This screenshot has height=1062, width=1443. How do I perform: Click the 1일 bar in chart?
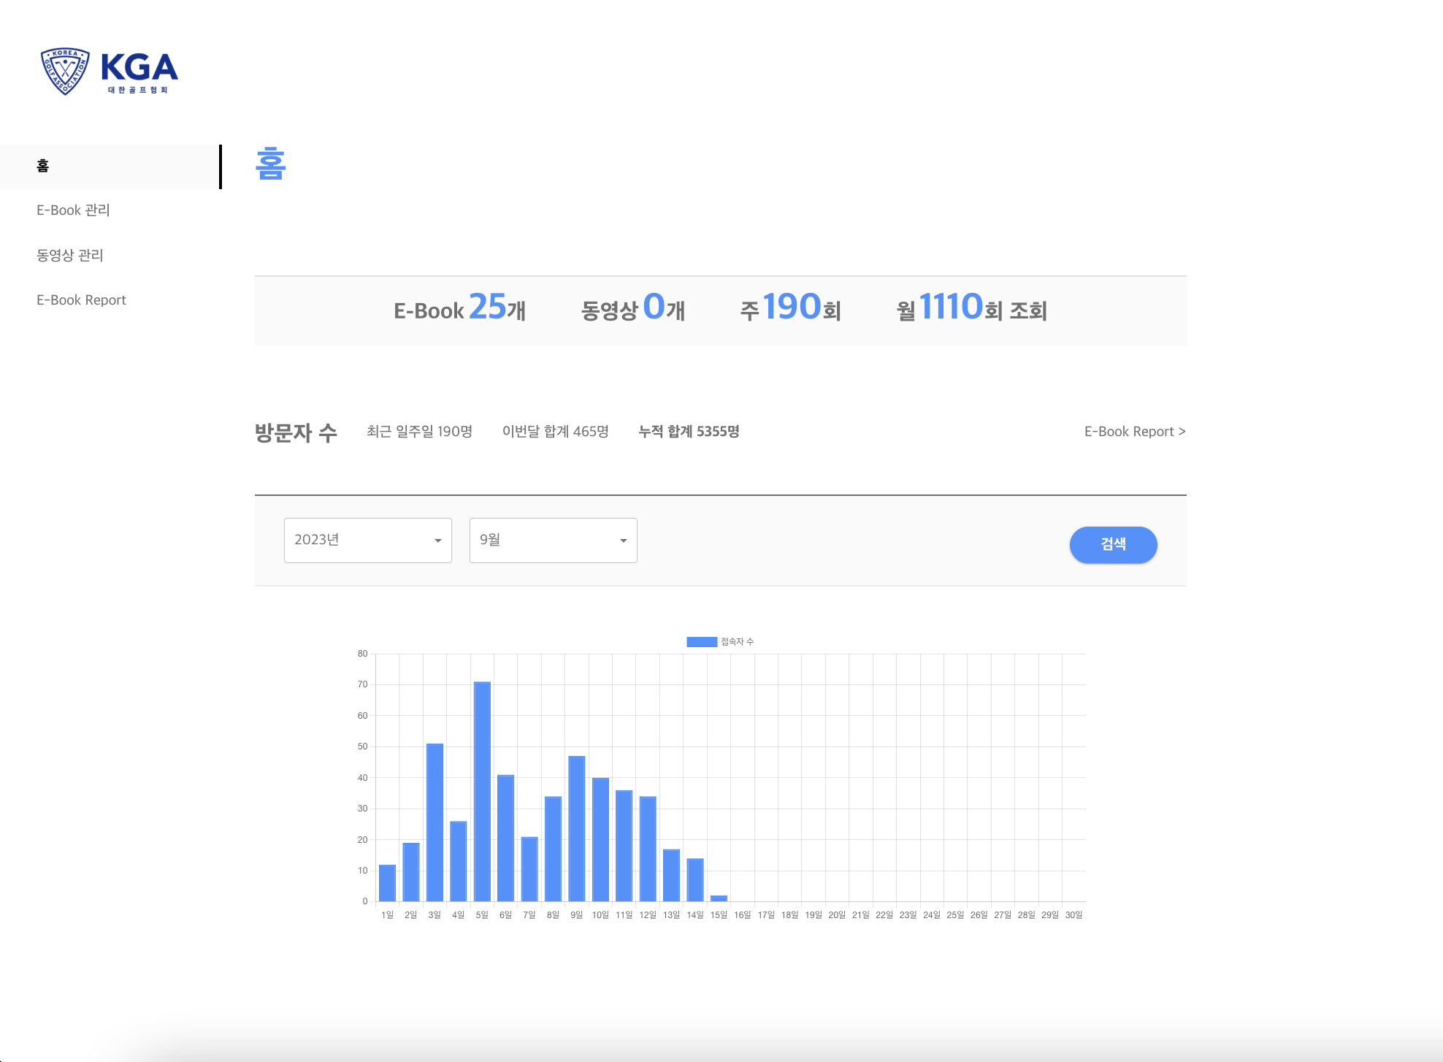pos(388,882)
